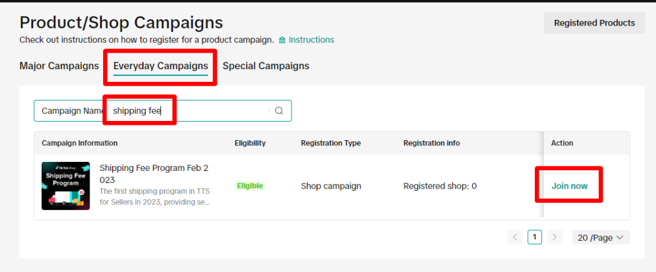Open the Special Campaigns tab
This screenshot has width=656, height=272.
[x=266, y=66]
